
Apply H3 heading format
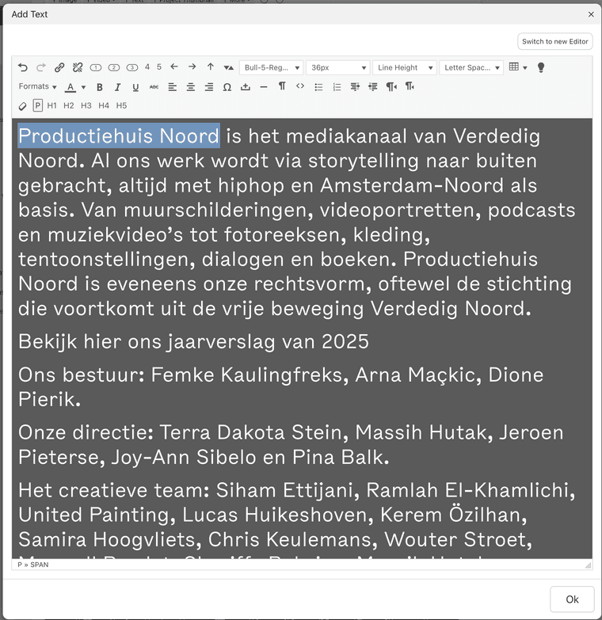point(86,105)
